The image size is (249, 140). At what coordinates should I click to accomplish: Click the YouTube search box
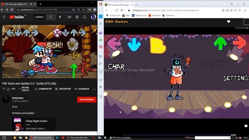point(40,17)
